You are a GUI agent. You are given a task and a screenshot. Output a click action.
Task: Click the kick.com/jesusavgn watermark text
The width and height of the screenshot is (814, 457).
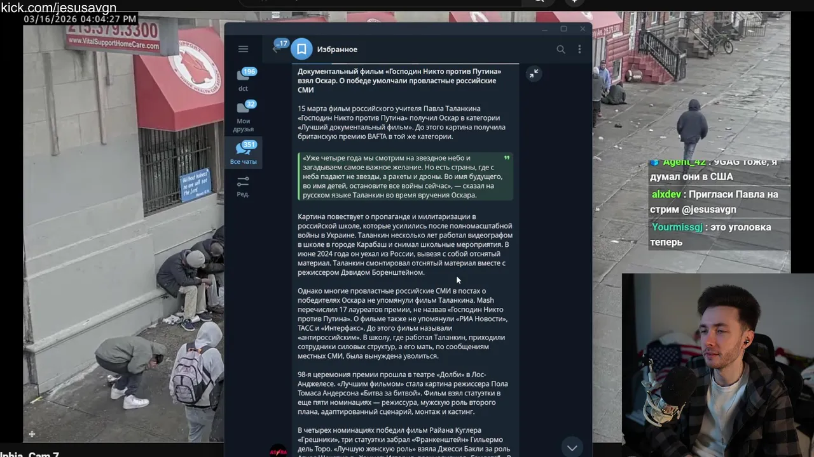59,8
